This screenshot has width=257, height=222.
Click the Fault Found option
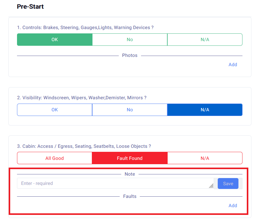point(130,158)
